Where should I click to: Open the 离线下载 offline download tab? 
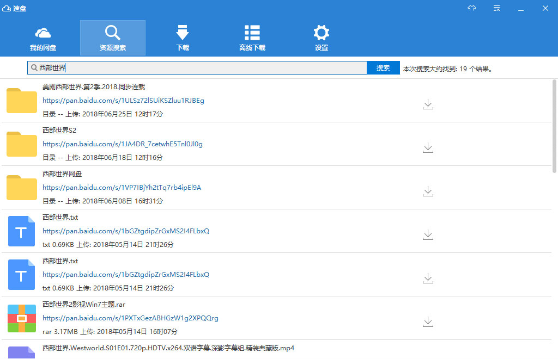click(x=252, y=38)
